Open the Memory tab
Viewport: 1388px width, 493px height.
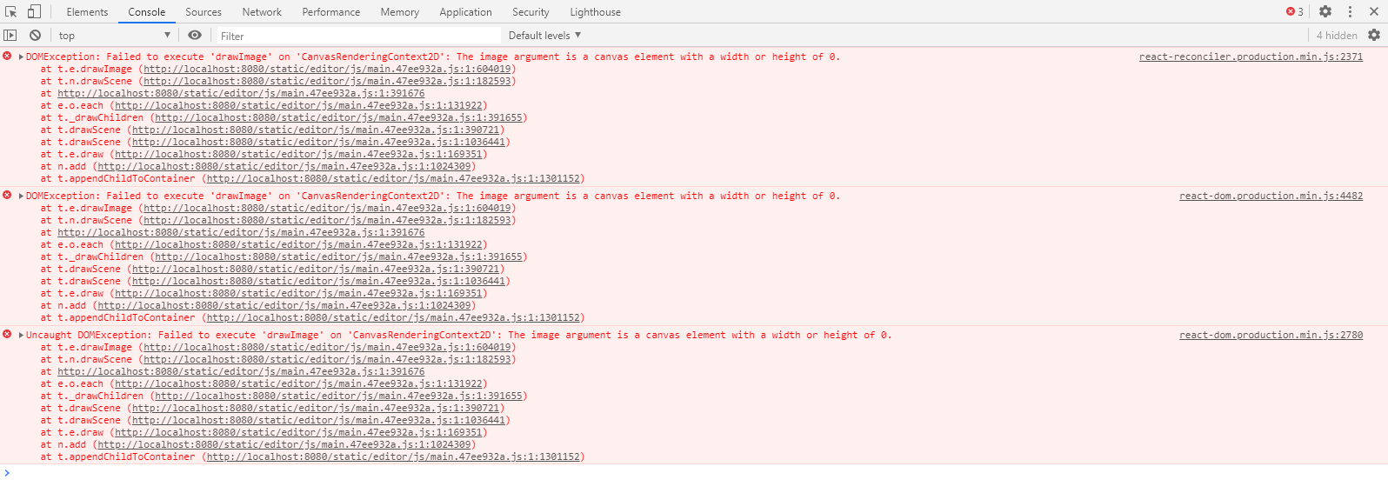tap(400, 11)
